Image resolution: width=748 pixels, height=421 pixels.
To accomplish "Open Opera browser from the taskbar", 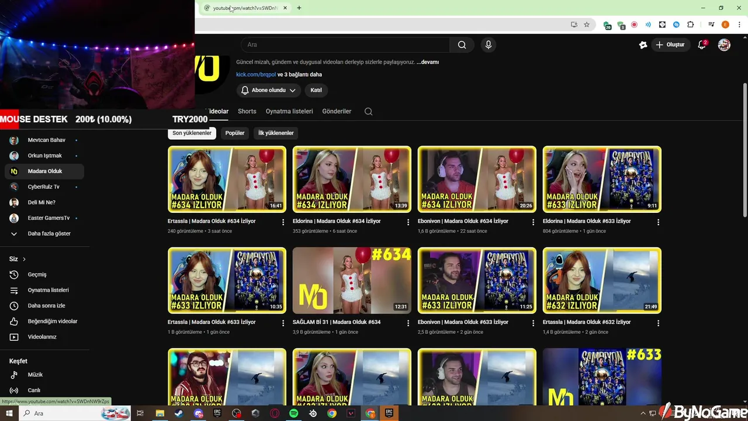I will pyautogui.click(x=275, y=413).
